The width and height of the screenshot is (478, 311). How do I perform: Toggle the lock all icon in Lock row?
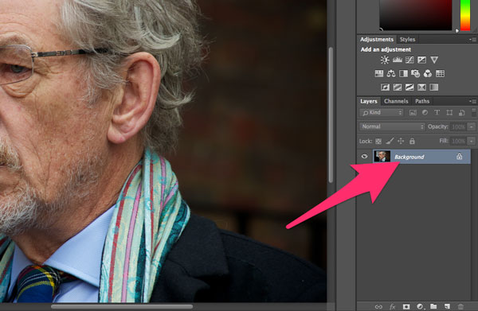pos(412,141)
